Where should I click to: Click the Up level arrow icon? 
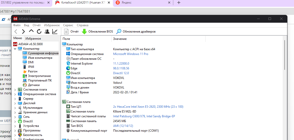click(x=31, y=31)
